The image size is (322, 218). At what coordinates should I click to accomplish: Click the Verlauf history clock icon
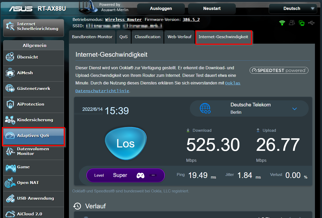(77, 206)
